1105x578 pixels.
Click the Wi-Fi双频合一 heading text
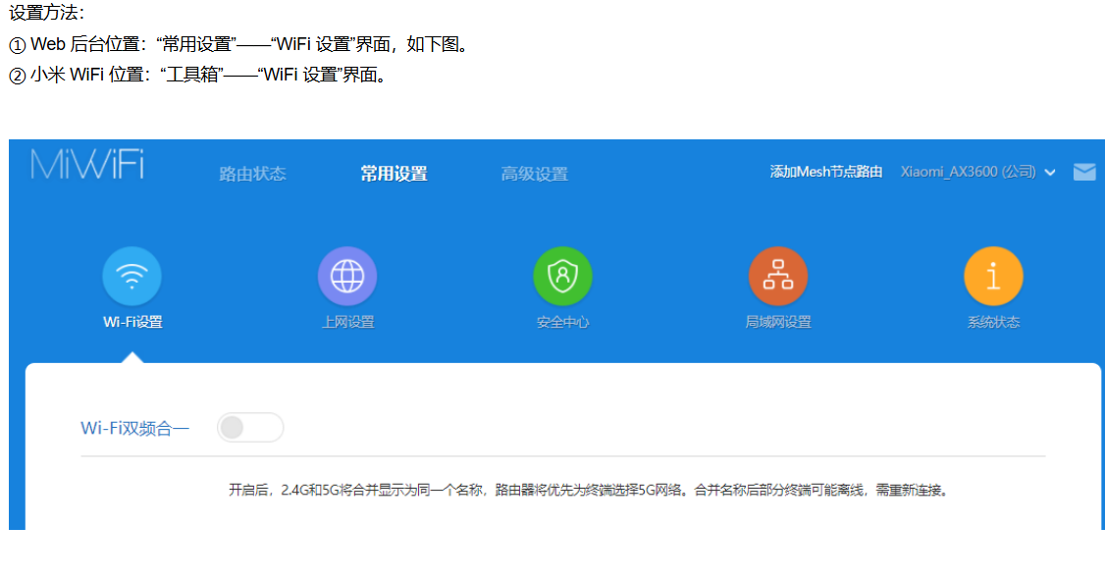[x=136, y=426]
